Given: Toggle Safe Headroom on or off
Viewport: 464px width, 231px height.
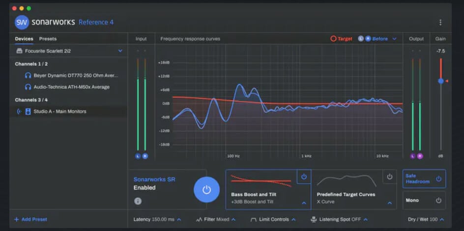Looking at the screenshot, I should 424,179.
